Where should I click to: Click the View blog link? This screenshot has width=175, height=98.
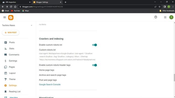[x=14, y=97]
